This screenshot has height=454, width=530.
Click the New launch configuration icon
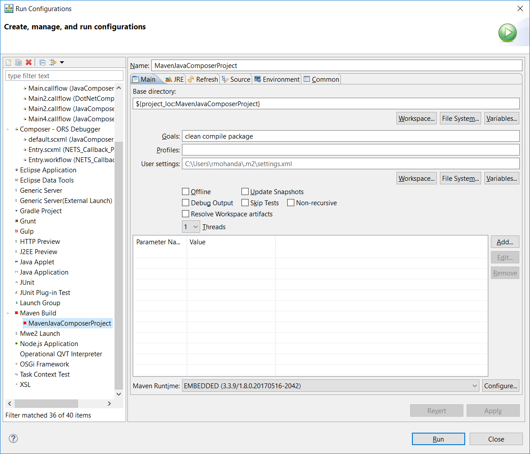pos(8,62)
